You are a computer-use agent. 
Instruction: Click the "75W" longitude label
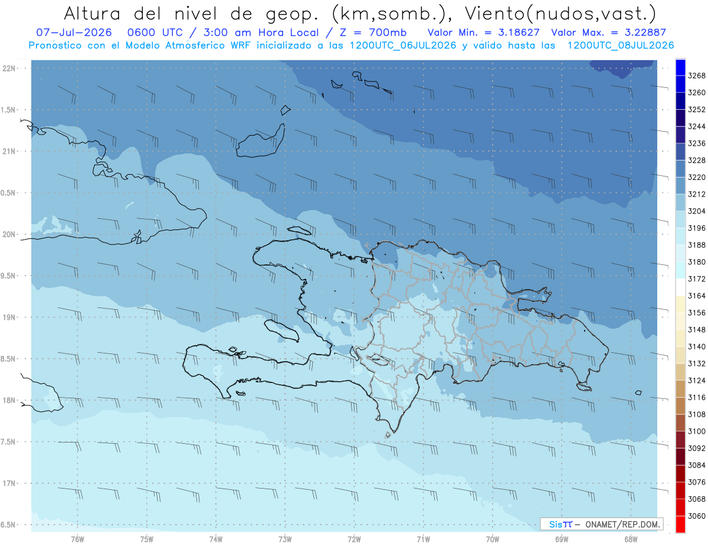[x=147, y=539]
